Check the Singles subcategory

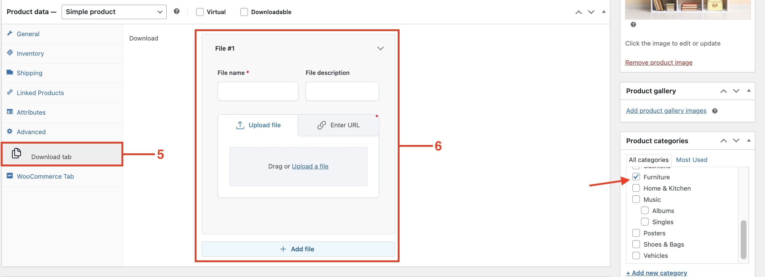(645, 222)
